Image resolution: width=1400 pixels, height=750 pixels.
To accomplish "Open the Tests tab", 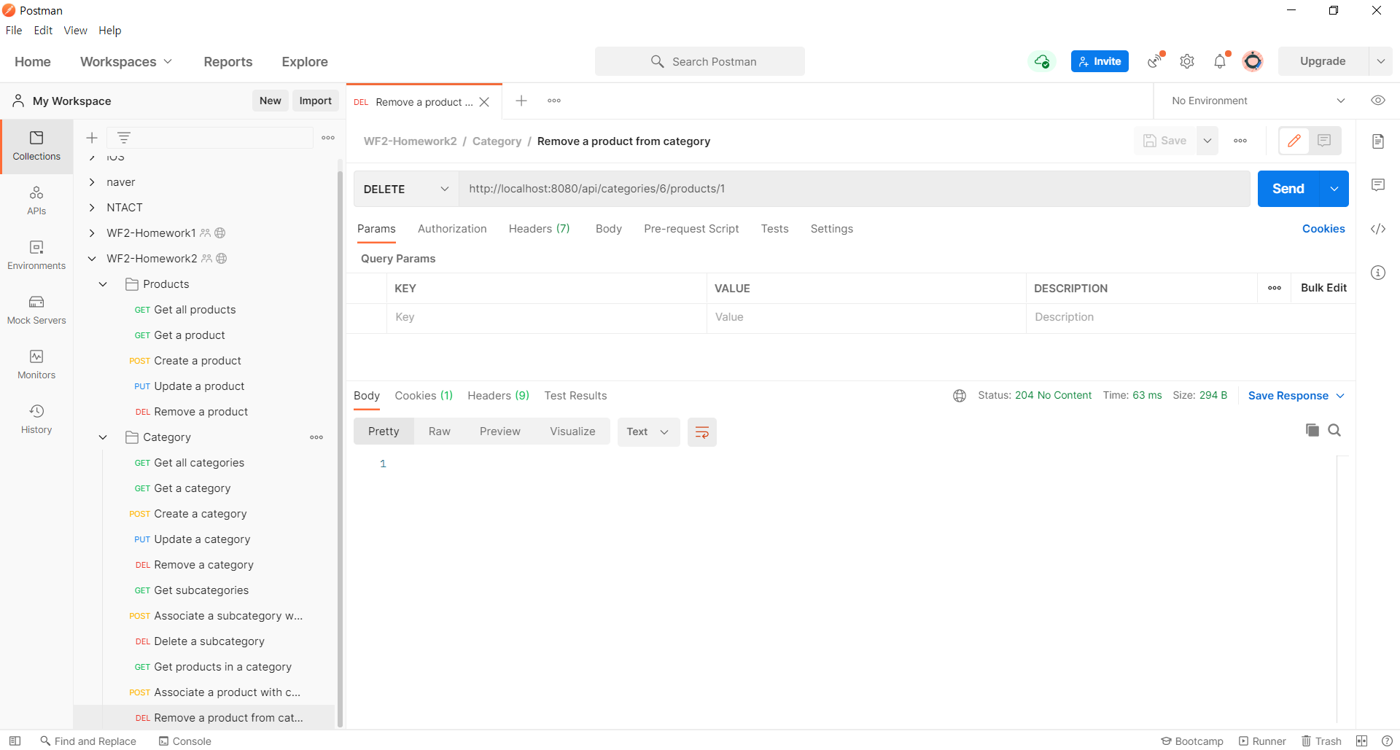I will click(x=774, y=229).
